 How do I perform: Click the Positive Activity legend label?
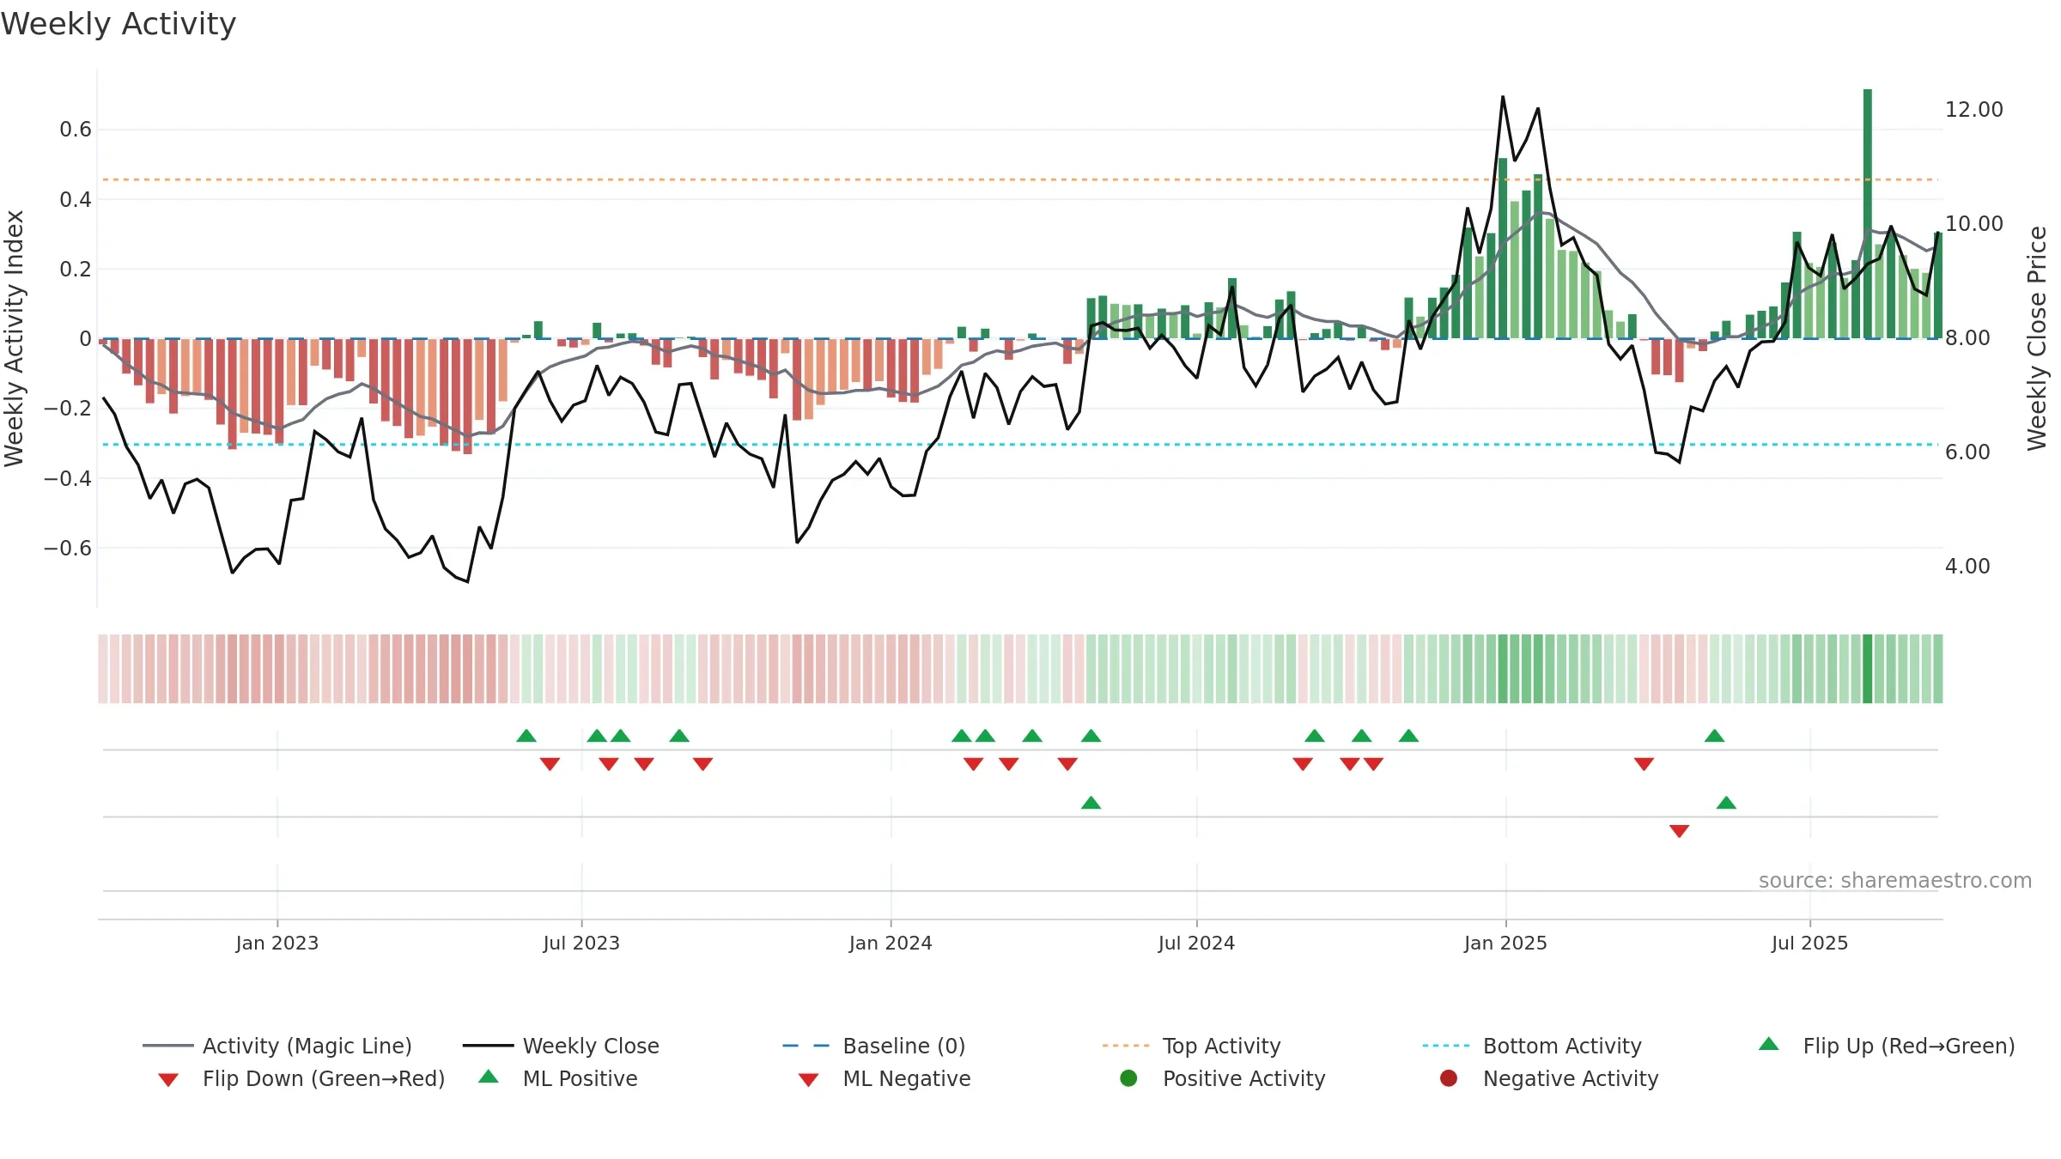1243,1078
